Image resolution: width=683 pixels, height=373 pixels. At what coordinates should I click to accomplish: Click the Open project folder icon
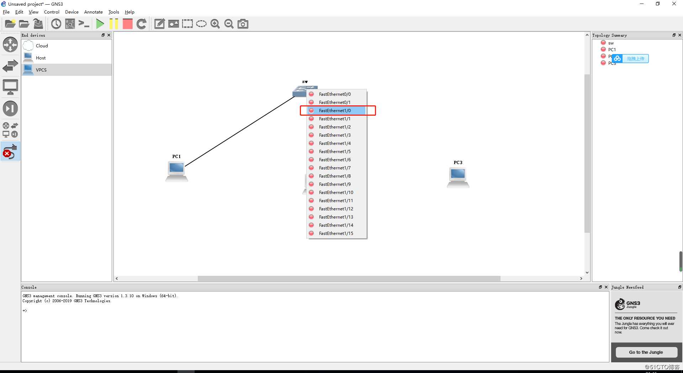click(x=24, y=24)
